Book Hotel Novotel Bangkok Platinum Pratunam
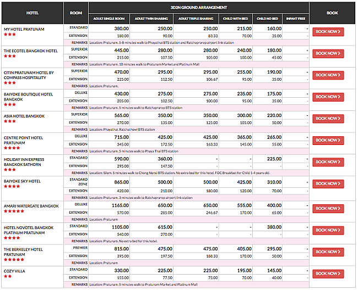Screen dimensions: 358x290 [328, 230]
